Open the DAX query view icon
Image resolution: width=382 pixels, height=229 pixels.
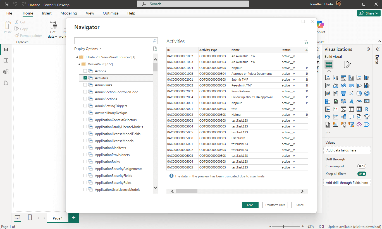tap(6, 83)
